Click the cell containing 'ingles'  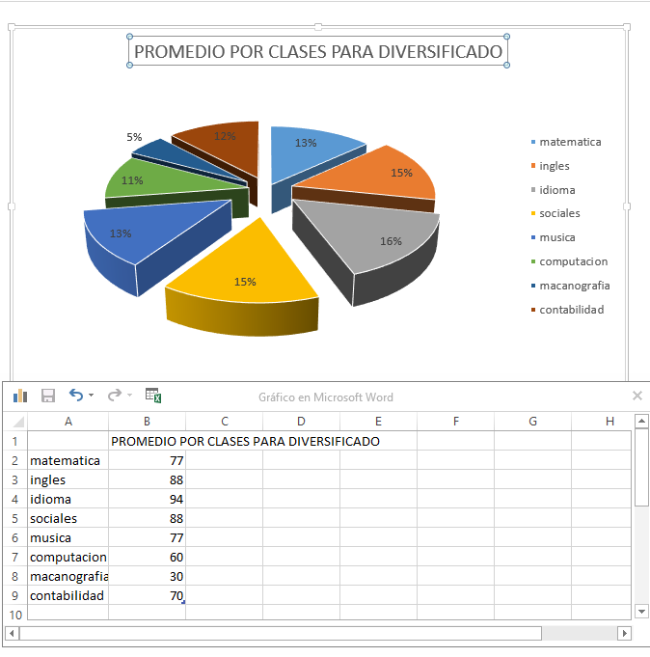click(x=68, y=479)
